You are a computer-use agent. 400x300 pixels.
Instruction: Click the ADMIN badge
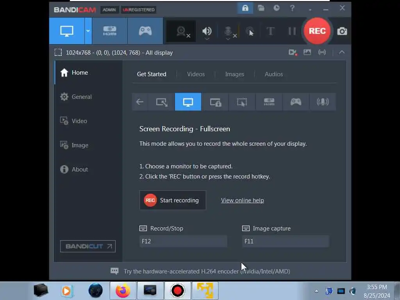pyautogui.click(x=109, y=10)
